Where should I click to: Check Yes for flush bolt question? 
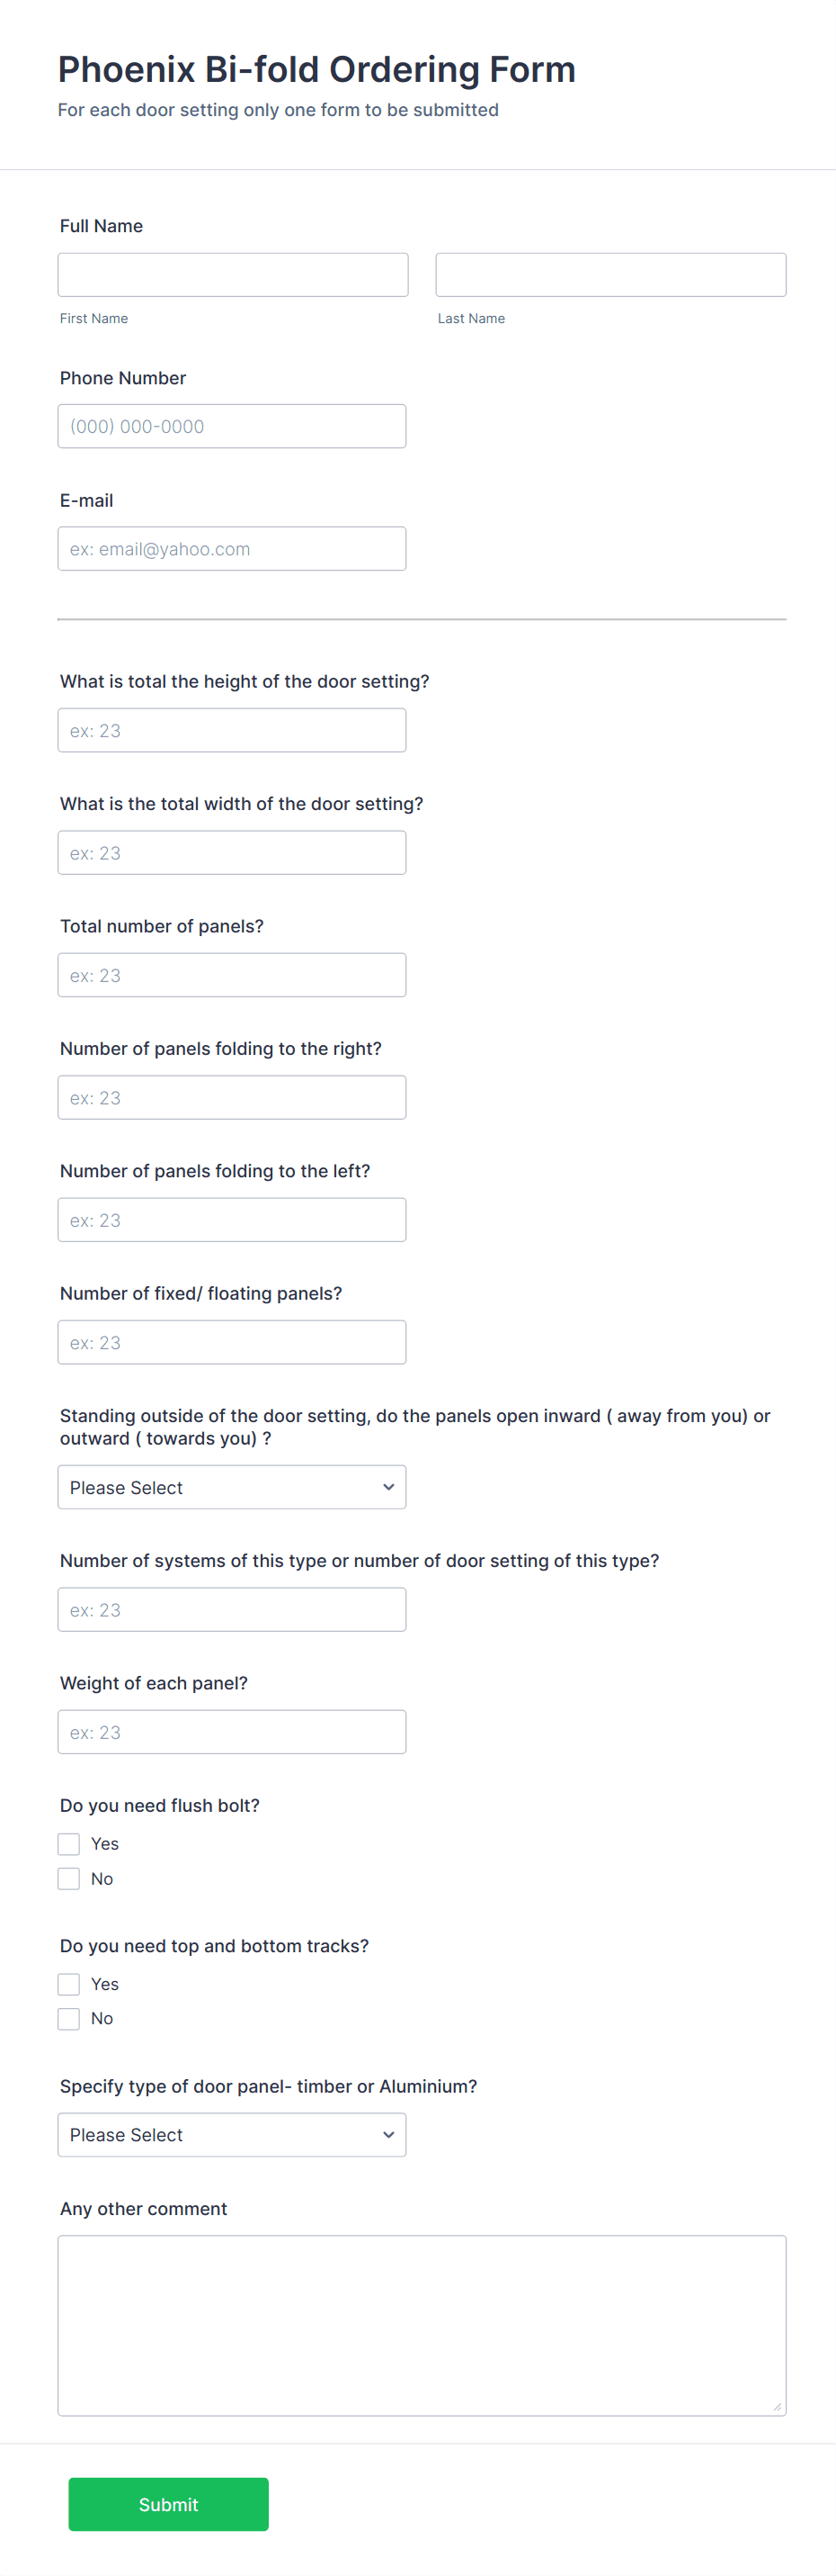(x=68, y=1843)
